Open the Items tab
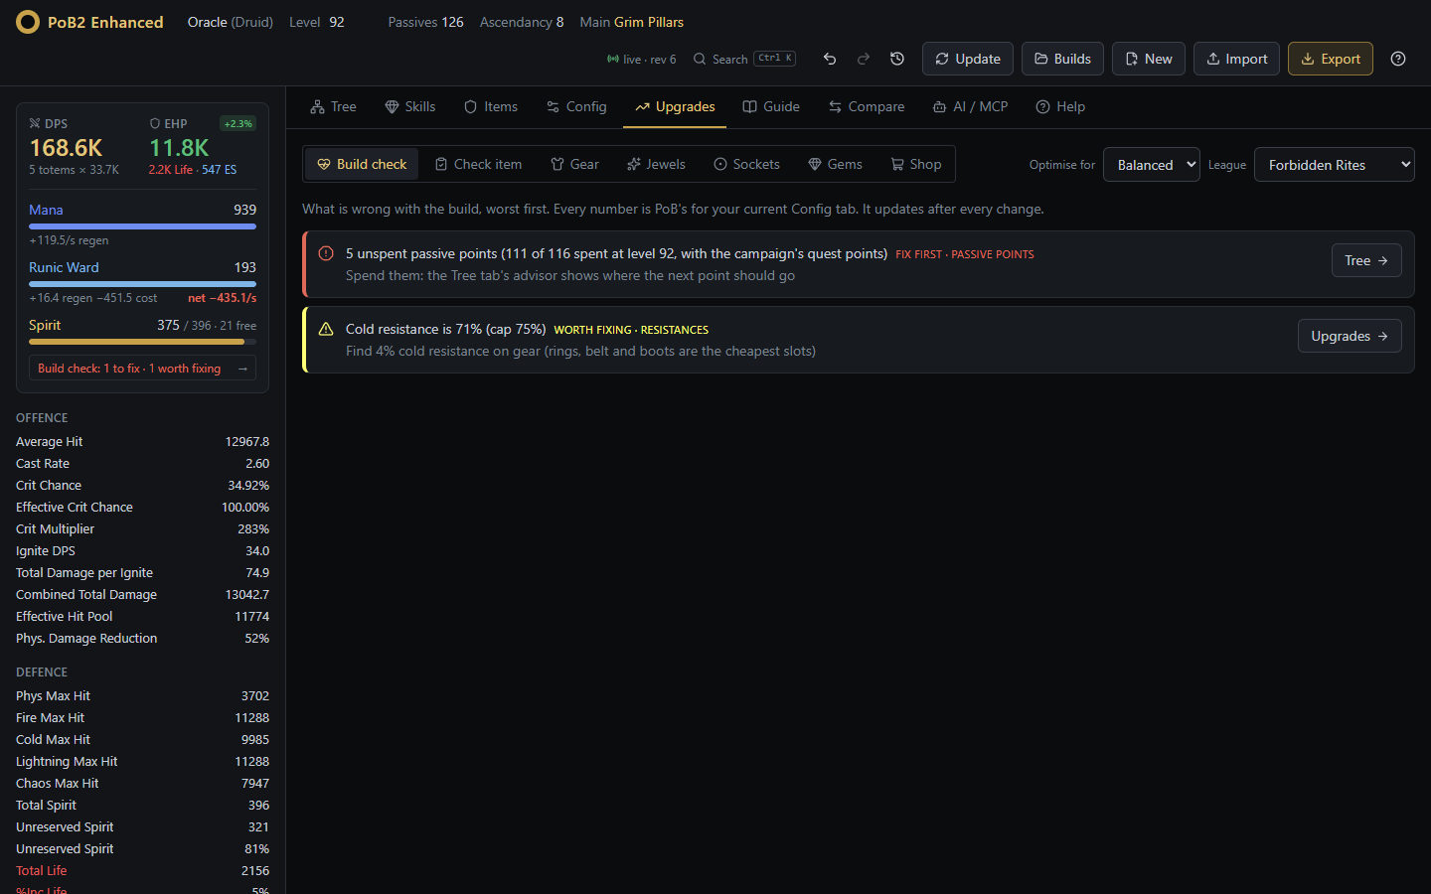This screenshot has width=1431, height=894. coord(491,106)
